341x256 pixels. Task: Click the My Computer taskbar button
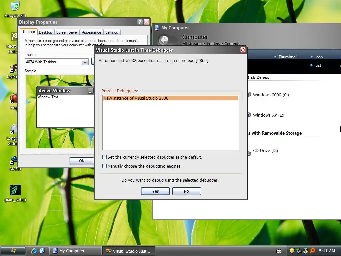[x=75, y=251]
